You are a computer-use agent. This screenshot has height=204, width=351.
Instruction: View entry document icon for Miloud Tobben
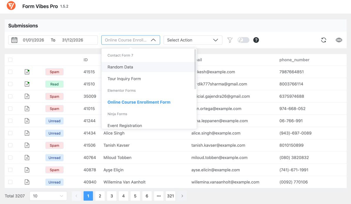(x=27, y=157)
